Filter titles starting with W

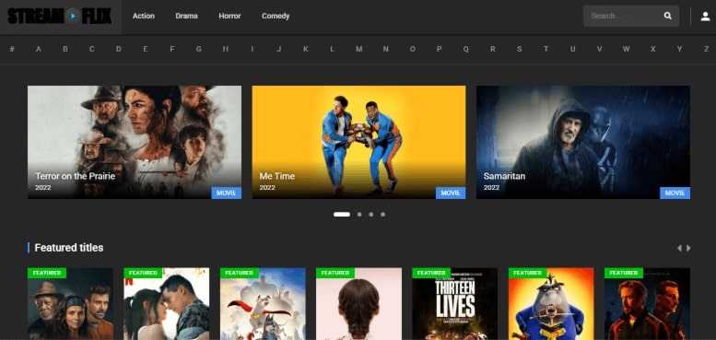point(626,49)
